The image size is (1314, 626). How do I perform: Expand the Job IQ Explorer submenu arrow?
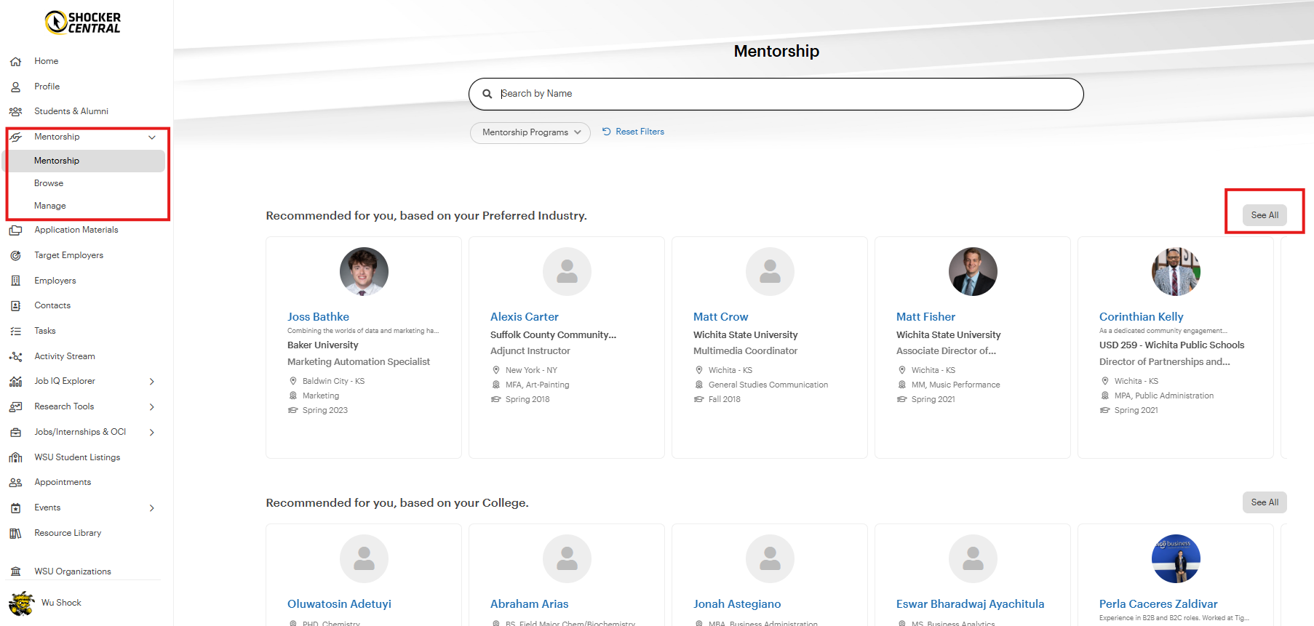(x=152, y=382)
